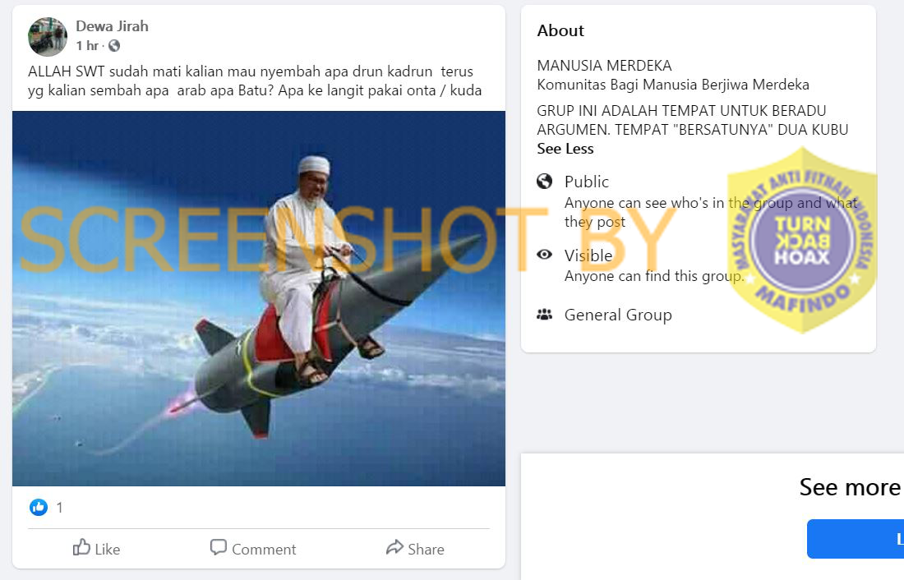Click the blue like reaction icon

click(x=39, y=508)
